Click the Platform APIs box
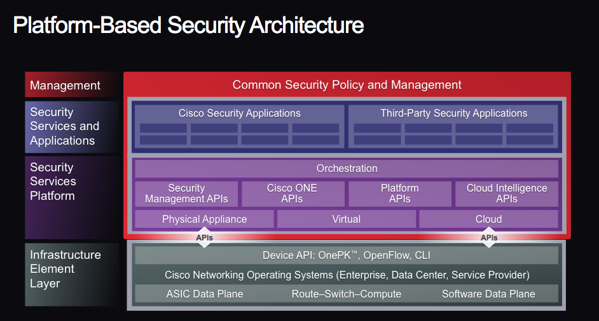Image resolution: width=599 pixels, height=321 pixels. [x=399, y=193]
